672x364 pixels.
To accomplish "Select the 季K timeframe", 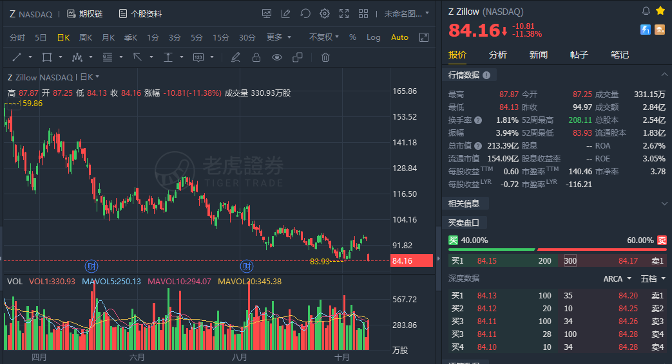I will [x=131, y=38].
